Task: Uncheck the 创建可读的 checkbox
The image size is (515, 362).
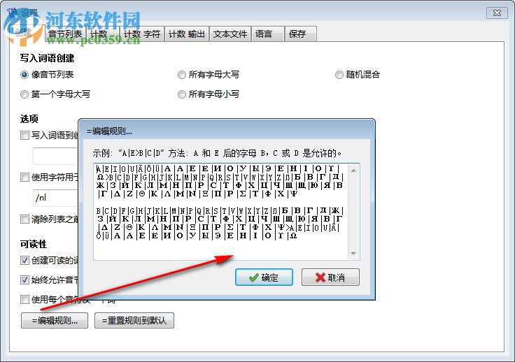Action: 24,261
